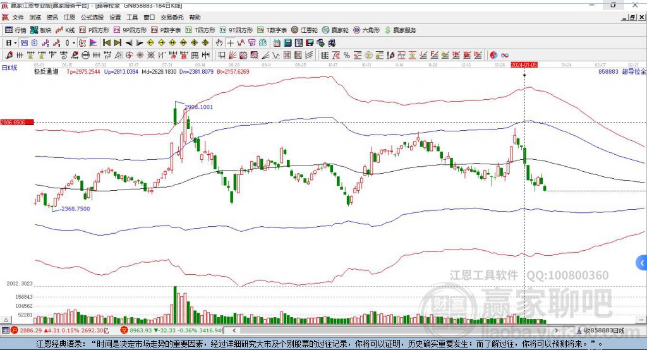
Task: Open the P四方形 tool
Action: 94,30
